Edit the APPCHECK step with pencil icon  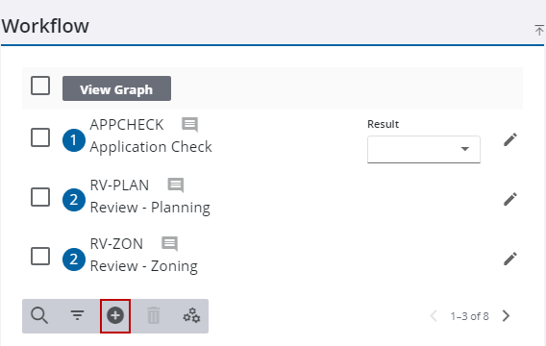point(510,140)
